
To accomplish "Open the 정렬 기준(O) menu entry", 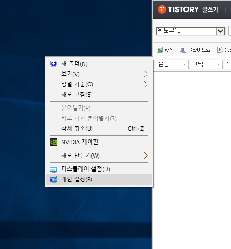I will (99, 84).
